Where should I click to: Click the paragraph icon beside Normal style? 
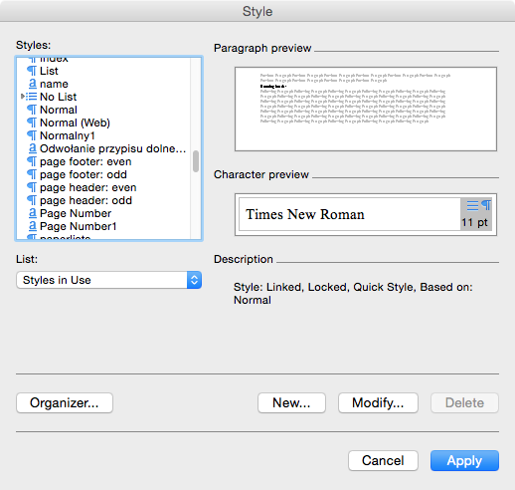coord(32,110)
